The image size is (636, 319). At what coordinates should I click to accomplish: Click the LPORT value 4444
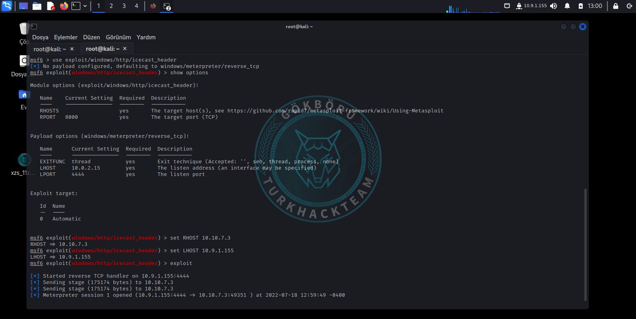(x=78, y=174)
